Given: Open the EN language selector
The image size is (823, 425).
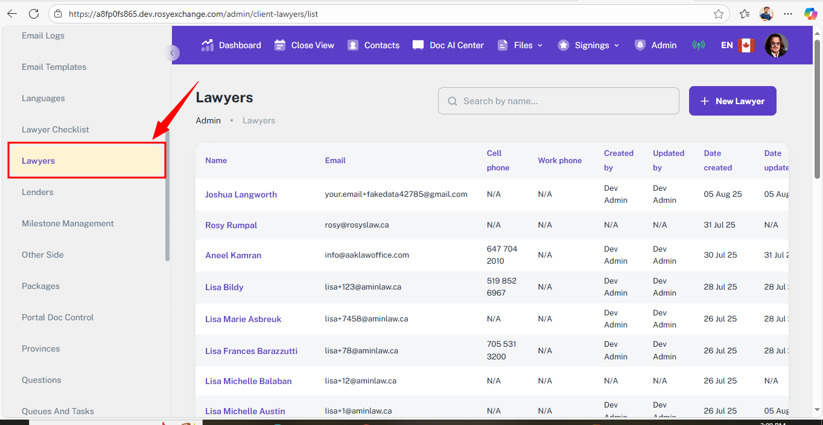Looking at the screenshot, I should (x=726, y=45).
